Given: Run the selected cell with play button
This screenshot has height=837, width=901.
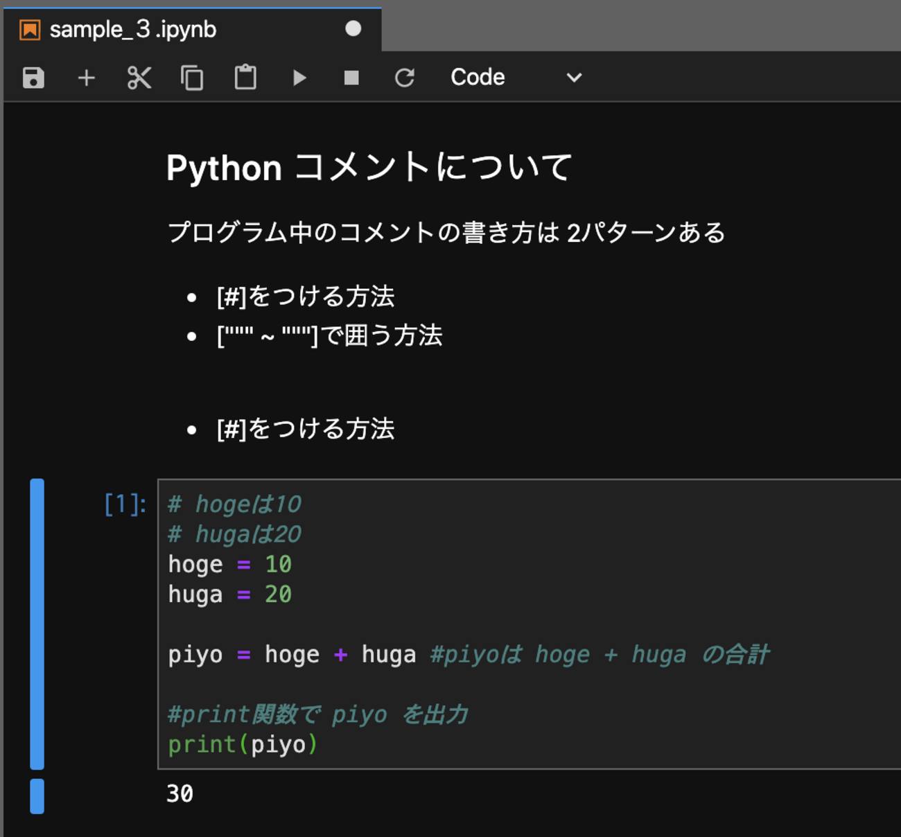Looking at the screenshot, I should tap(299, 78).
